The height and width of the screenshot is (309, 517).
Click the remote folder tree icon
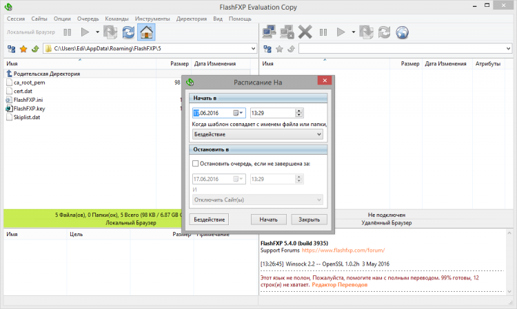click(x=267, y=49)
